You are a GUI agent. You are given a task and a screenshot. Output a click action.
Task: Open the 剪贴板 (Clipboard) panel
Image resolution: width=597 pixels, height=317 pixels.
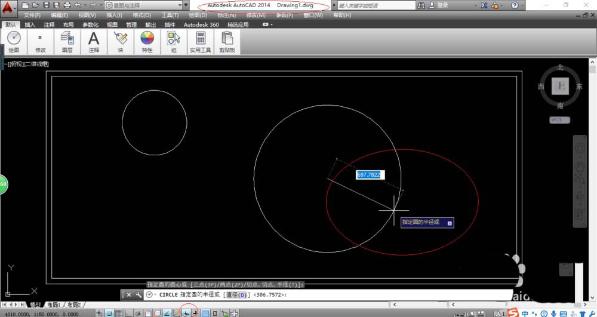pos(227,42)
